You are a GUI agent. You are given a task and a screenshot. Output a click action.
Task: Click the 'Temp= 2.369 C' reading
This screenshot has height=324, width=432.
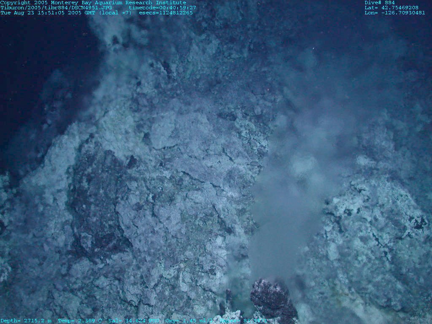80,321
